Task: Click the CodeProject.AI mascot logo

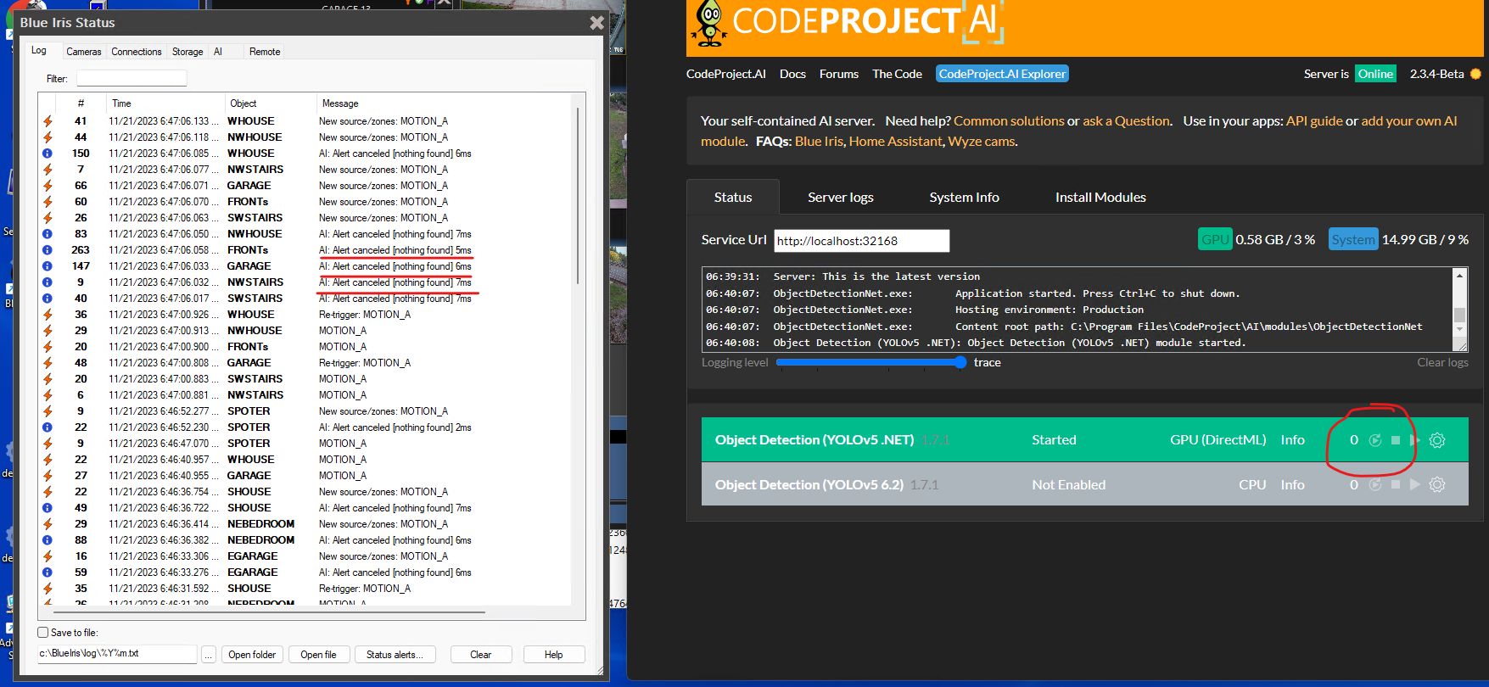Action: [709, 23]
